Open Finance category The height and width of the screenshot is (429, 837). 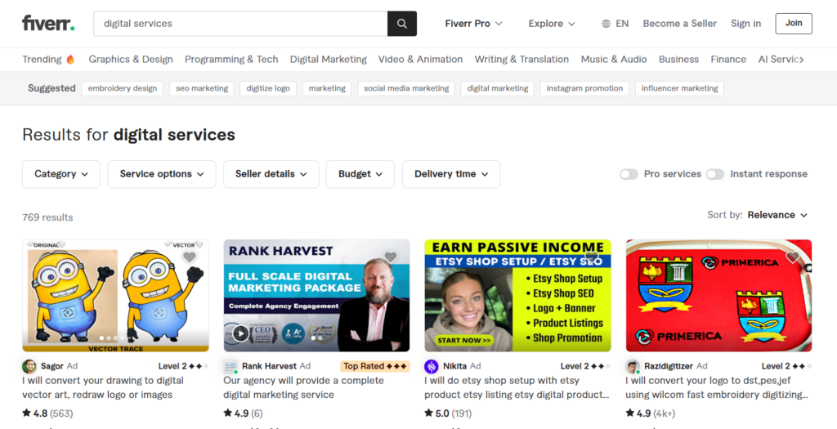pyautogui.click(x=728, y=59)
